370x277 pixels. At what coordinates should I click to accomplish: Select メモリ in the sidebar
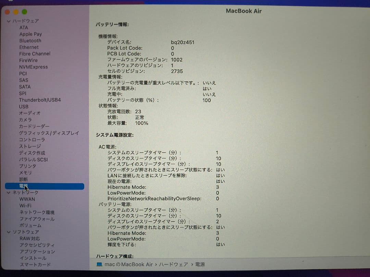tap(25, 173)
